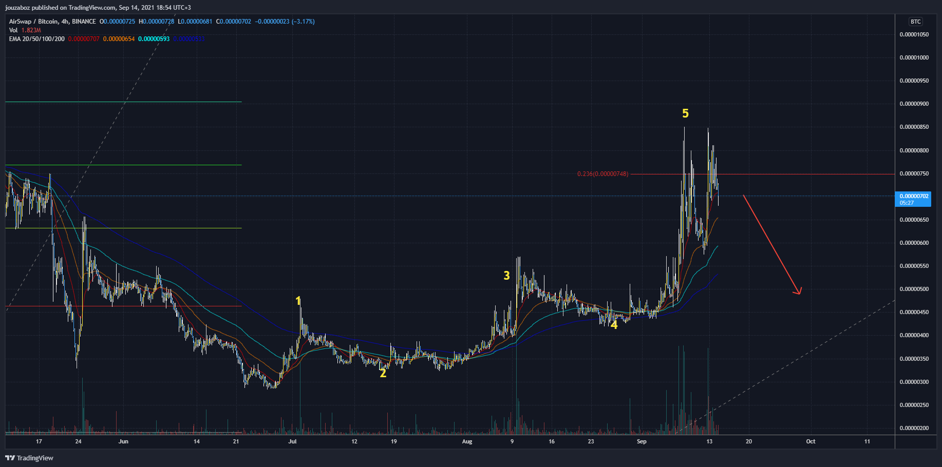The image size is (942, 467).
Task: Select the red horizontal line near 0.00000460
Action: [123, 306]
